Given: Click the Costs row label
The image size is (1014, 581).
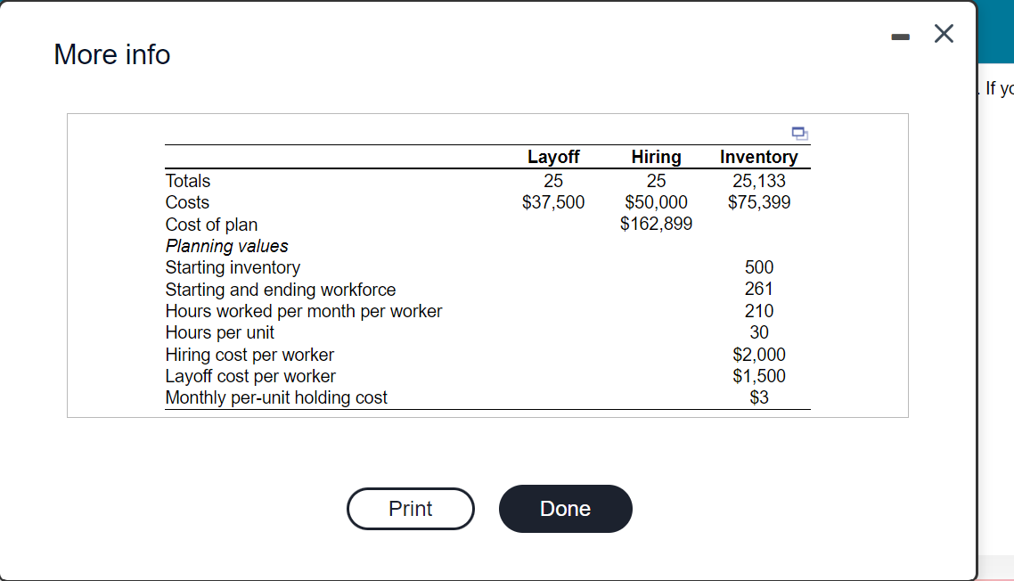Looking at the screenshot, I should point(187,202).
